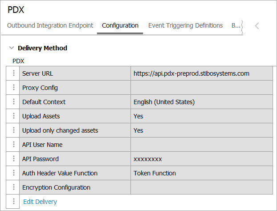Open the API User Name row menu icon
Viewport: 277px width, 211px height.
click(14, 145)
